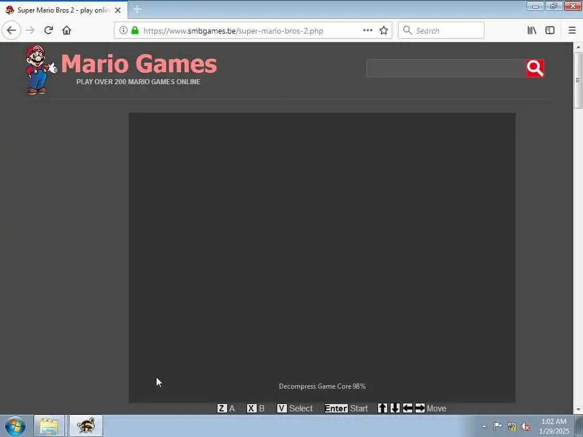Click 'PLAY OVER 200 MARIO GAMES ONLINE' tagline
Screen dimensions: 583x437
click(x=138, y=82)
